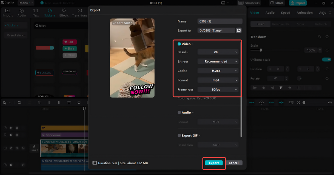Select the Remove BG sub-tab

[281, 24]
